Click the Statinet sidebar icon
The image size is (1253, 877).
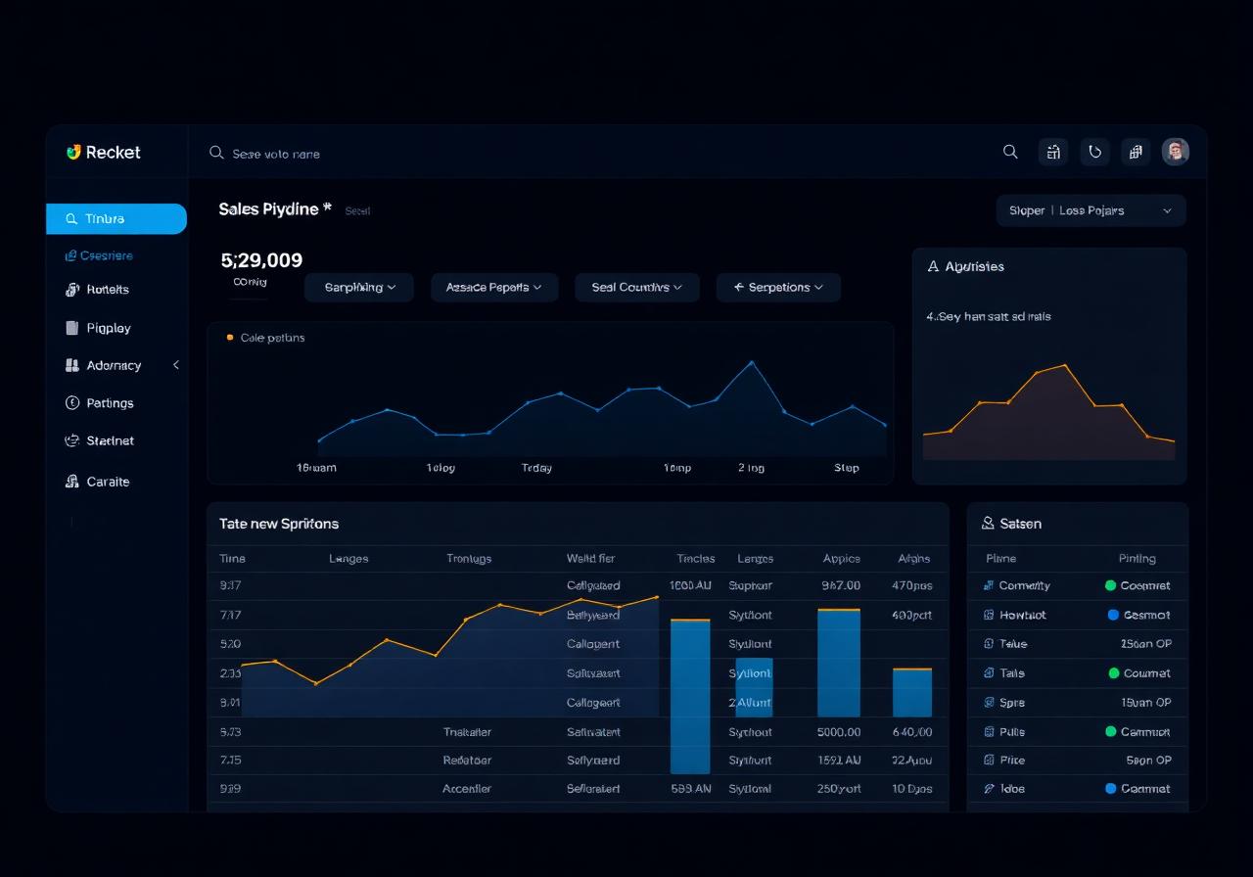click(71, 440)
